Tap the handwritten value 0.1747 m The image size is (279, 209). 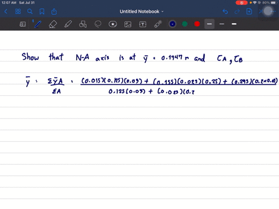click(x=175, y=57)
